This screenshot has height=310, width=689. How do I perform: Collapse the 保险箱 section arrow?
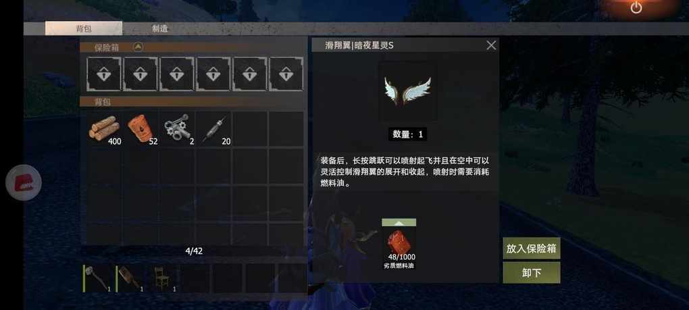click(x=138, y=47)
